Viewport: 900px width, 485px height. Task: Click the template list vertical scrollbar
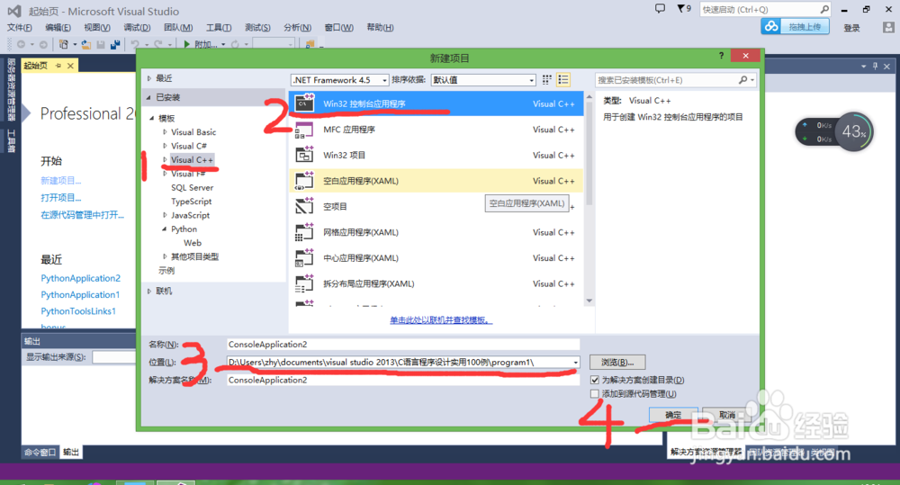coord(589,198)
